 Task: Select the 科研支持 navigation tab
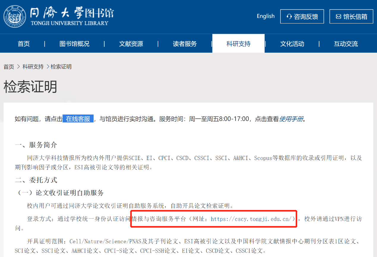coord(238,44)
